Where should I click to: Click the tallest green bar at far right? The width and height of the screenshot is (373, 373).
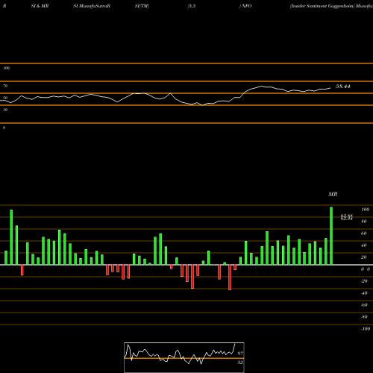pyautogui.click(x=331, y=236)
